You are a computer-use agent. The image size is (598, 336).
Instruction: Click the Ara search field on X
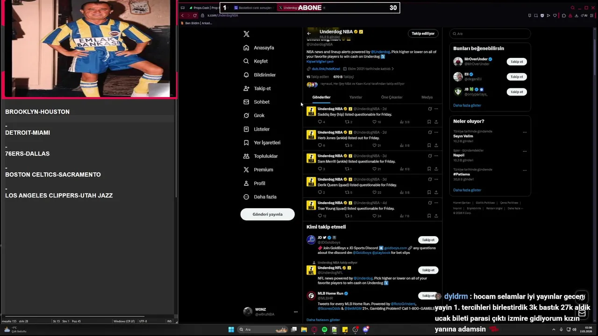[x=490, y=34]
